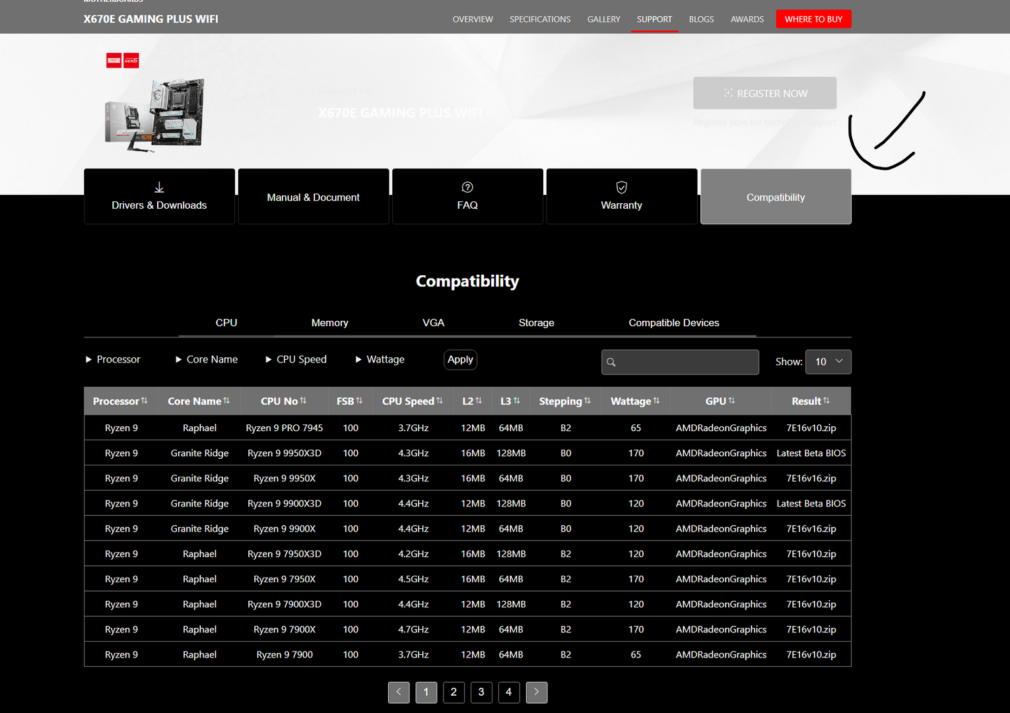Expand the Core Name filter

point(207,359)
